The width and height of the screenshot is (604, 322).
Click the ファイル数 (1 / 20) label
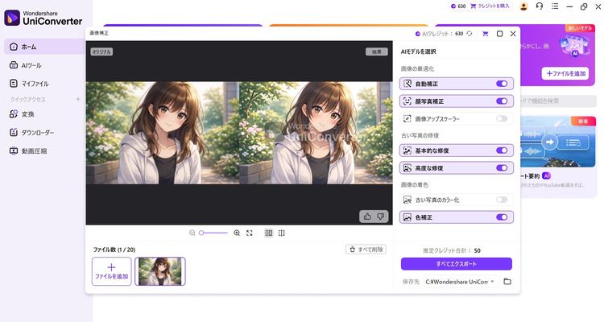[114, 250]
